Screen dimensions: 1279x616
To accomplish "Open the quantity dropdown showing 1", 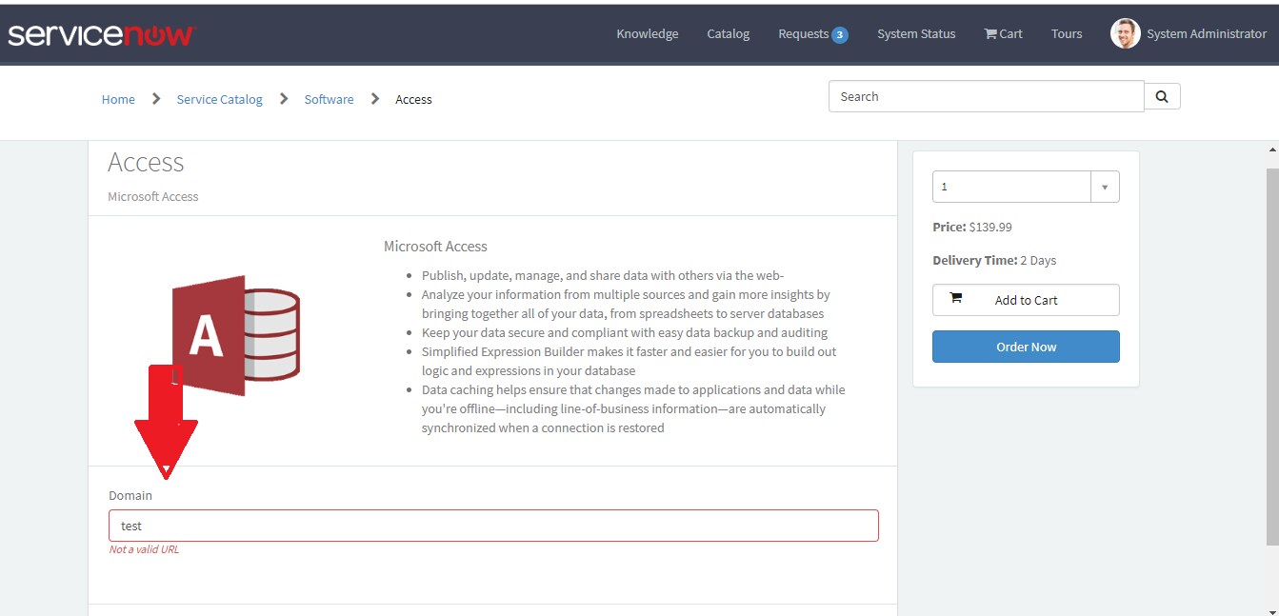I will point(1026,187).
